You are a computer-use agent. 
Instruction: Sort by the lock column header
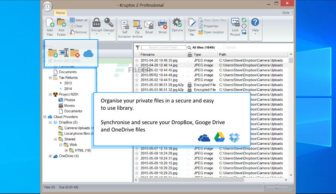coord(190,55)
